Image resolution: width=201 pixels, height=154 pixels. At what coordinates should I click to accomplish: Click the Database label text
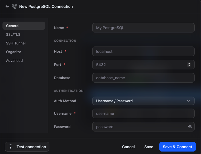coord(62,78)
